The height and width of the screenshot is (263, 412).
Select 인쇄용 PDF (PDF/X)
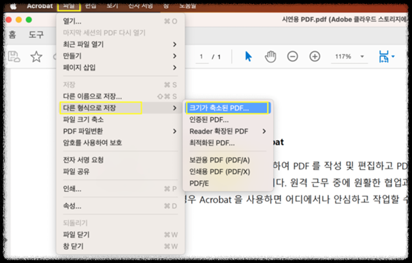point(228,172)
